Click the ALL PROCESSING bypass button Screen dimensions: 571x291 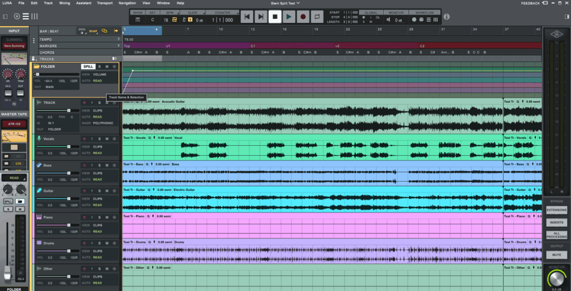[x=557, y=235]
